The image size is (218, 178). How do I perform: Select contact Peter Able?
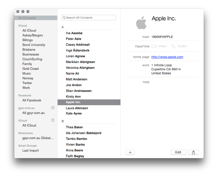pyautogui.click(x=74, y=39)
